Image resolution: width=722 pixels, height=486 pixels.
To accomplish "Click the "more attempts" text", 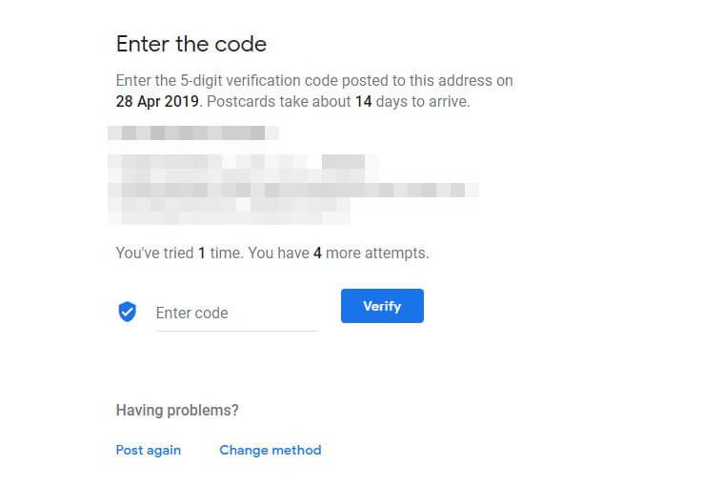I will tap(377, 253).
